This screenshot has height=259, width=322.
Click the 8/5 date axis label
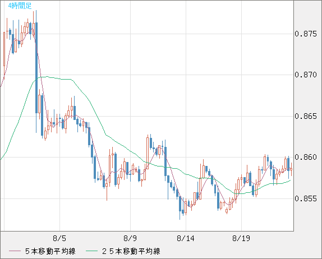59,238
